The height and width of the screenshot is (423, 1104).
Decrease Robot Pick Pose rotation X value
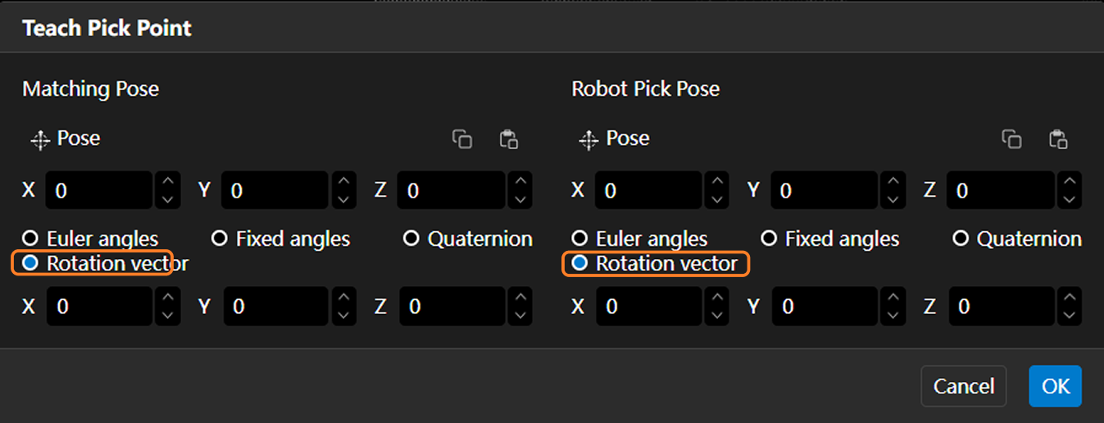716,315
